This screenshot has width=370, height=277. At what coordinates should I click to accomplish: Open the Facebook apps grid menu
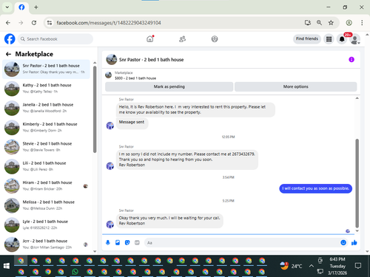point(329,39)
